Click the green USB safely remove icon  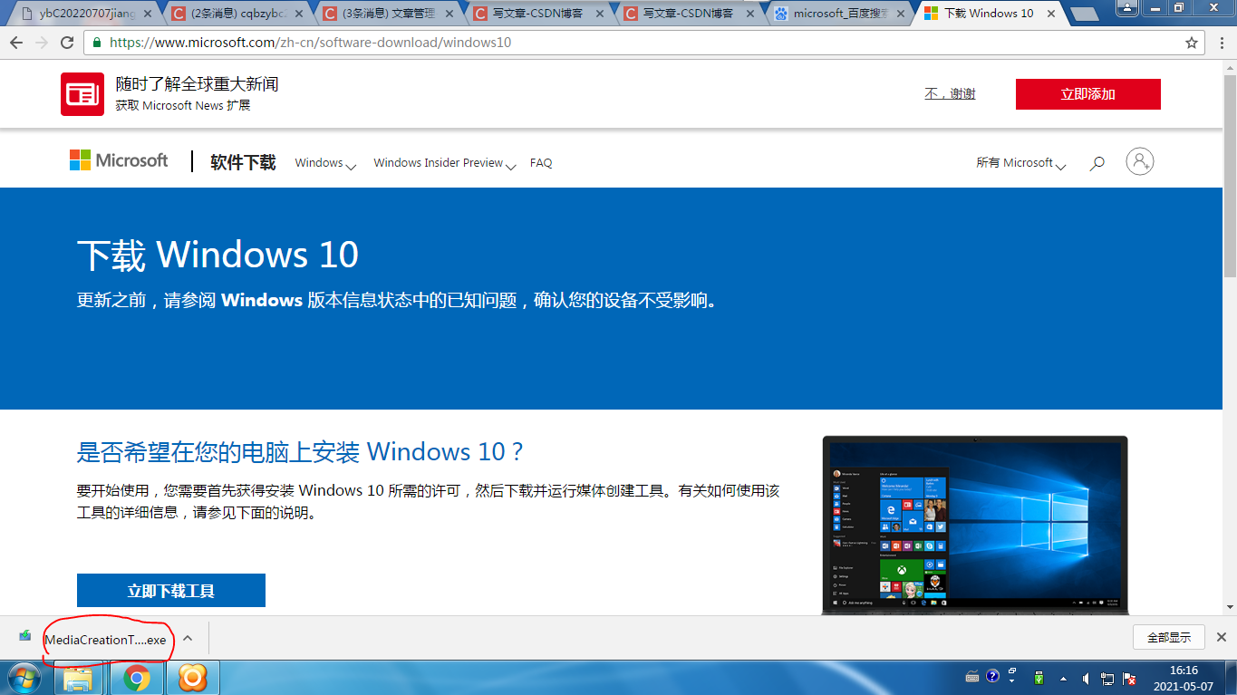[x=1039, y=678]
